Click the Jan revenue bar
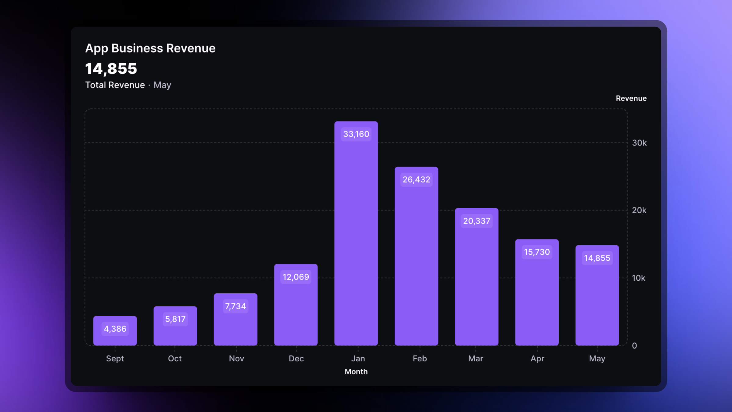Viewport: 732px width, 412px height. tap(356, 233)
